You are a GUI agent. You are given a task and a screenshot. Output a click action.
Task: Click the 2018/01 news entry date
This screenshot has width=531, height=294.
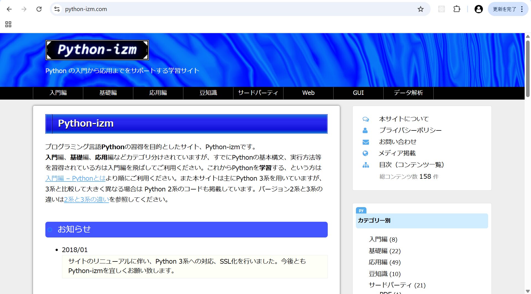coord(75,250)
